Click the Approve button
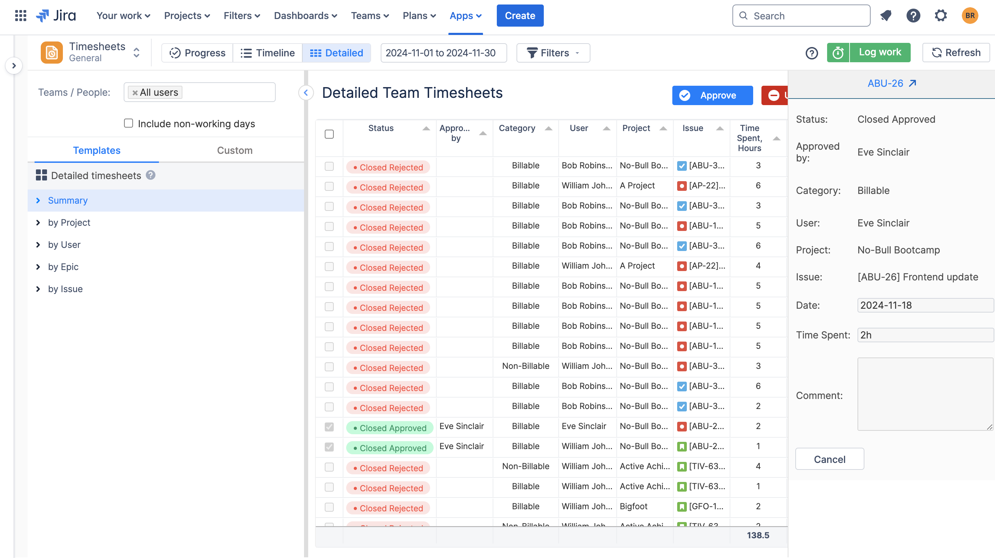Screen dimensions: 995x558 pos(712,95)
